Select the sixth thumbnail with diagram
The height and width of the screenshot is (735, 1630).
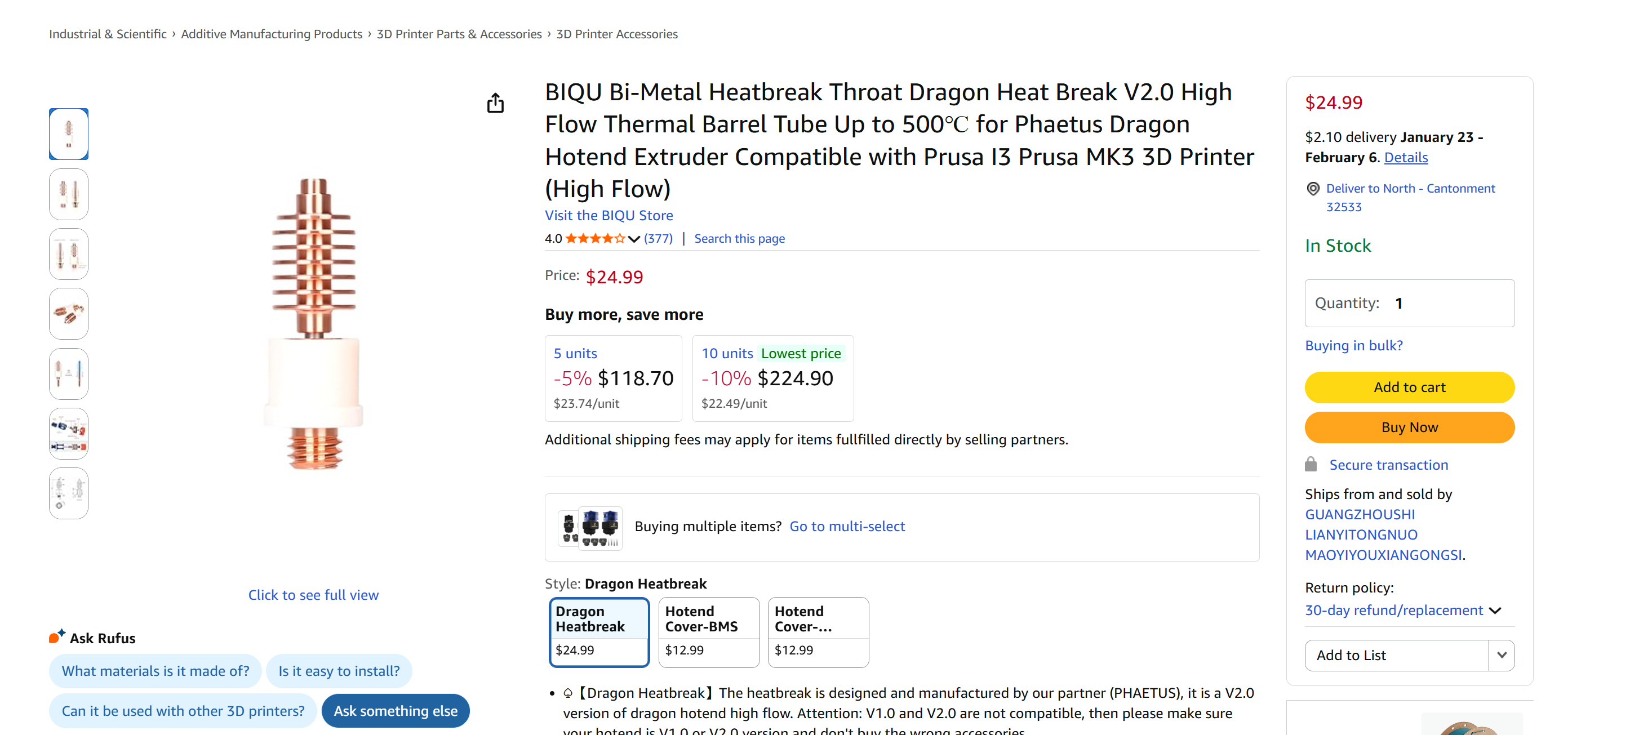point(68,434)
